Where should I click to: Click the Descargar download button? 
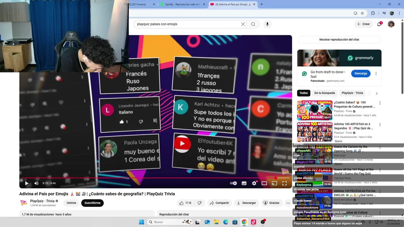tap(247, 203)
